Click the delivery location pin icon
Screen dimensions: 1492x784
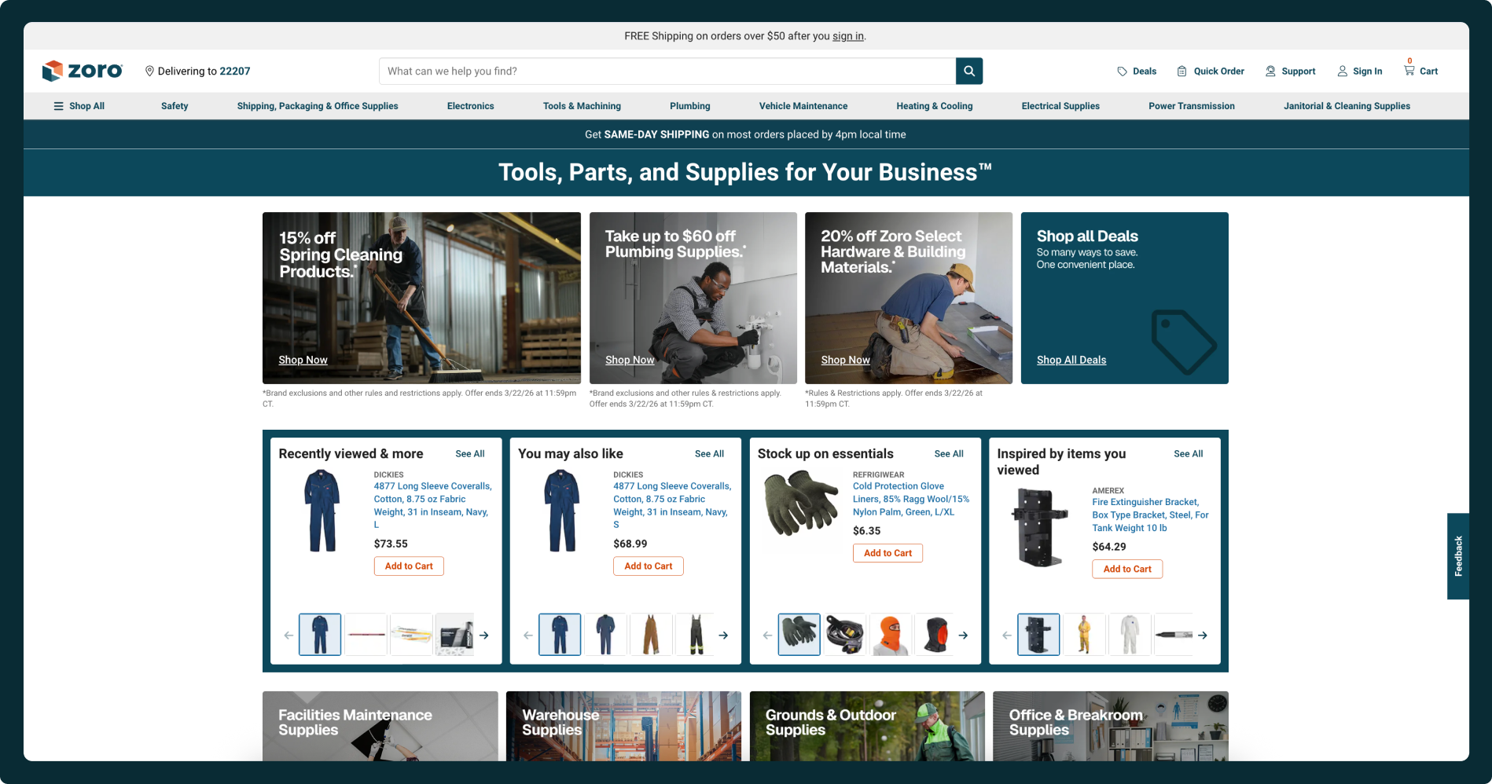(149, 71)
